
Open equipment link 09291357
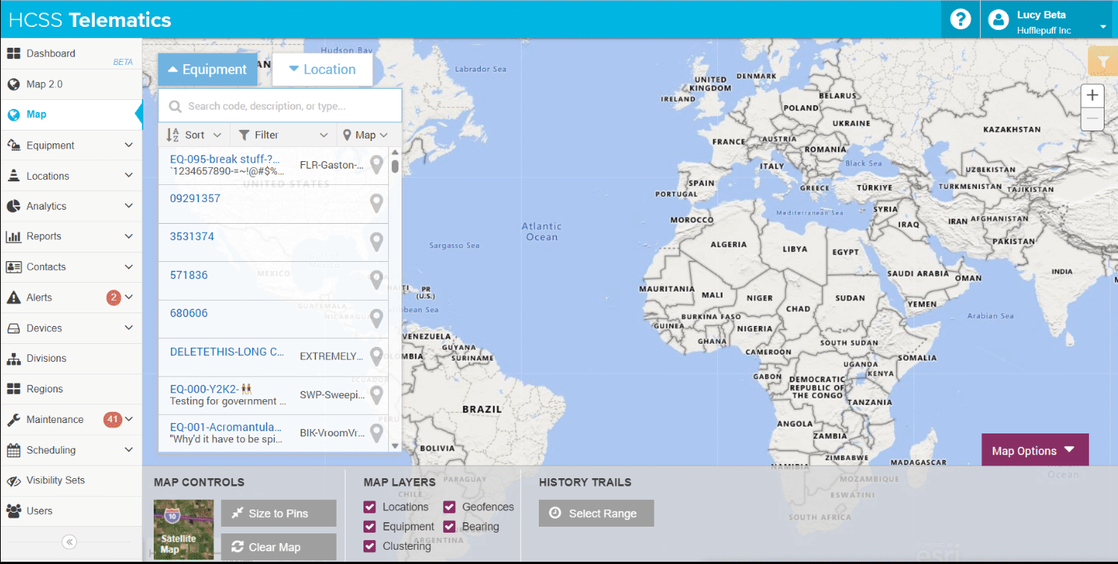point(196,198)
